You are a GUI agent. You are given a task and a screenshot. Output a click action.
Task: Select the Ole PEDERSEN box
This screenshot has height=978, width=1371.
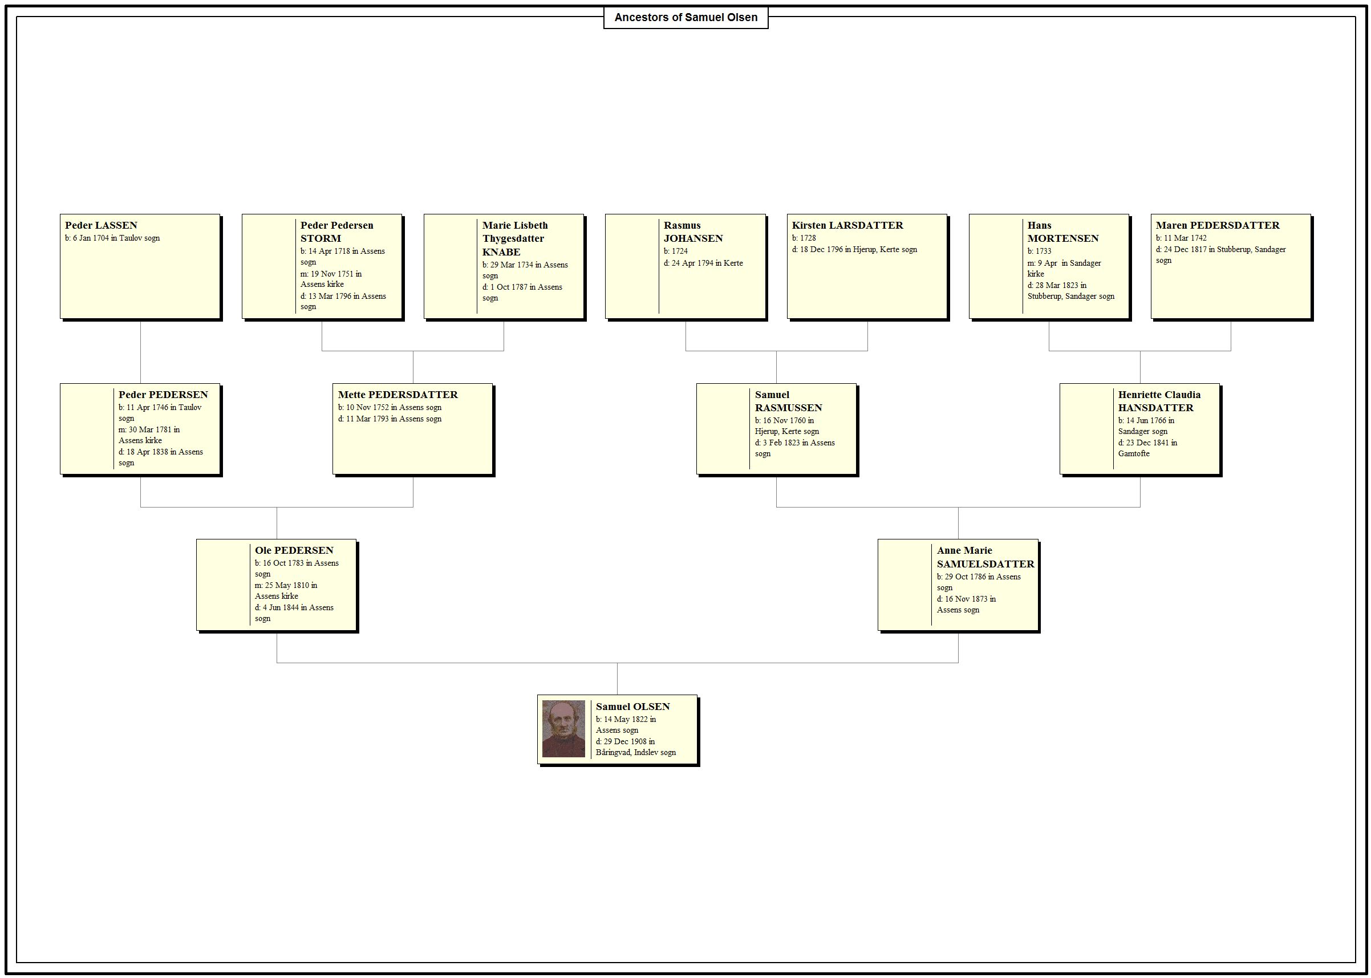(276, 584)
